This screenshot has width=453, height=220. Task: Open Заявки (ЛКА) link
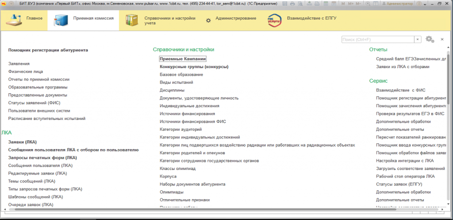pyautogui.click(x=23, y=142)
